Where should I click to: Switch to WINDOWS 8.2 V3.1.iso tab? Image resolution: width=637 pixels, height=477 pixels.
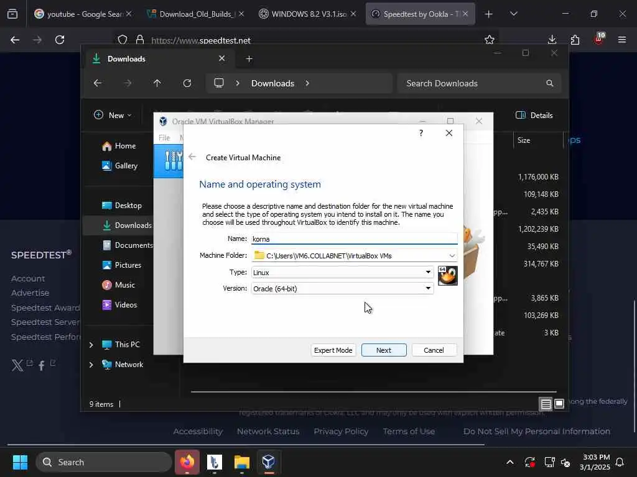click(x=308, y=14)
